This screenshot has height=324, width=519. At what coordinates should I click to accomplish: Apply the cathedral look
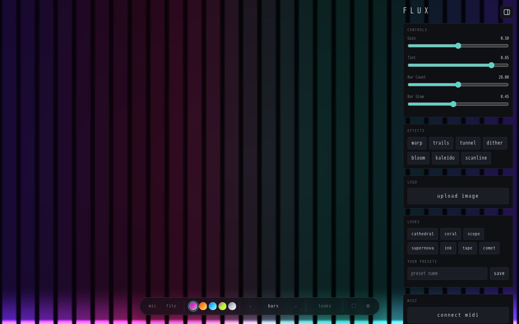pyautogui.click(x=422, y=234)
